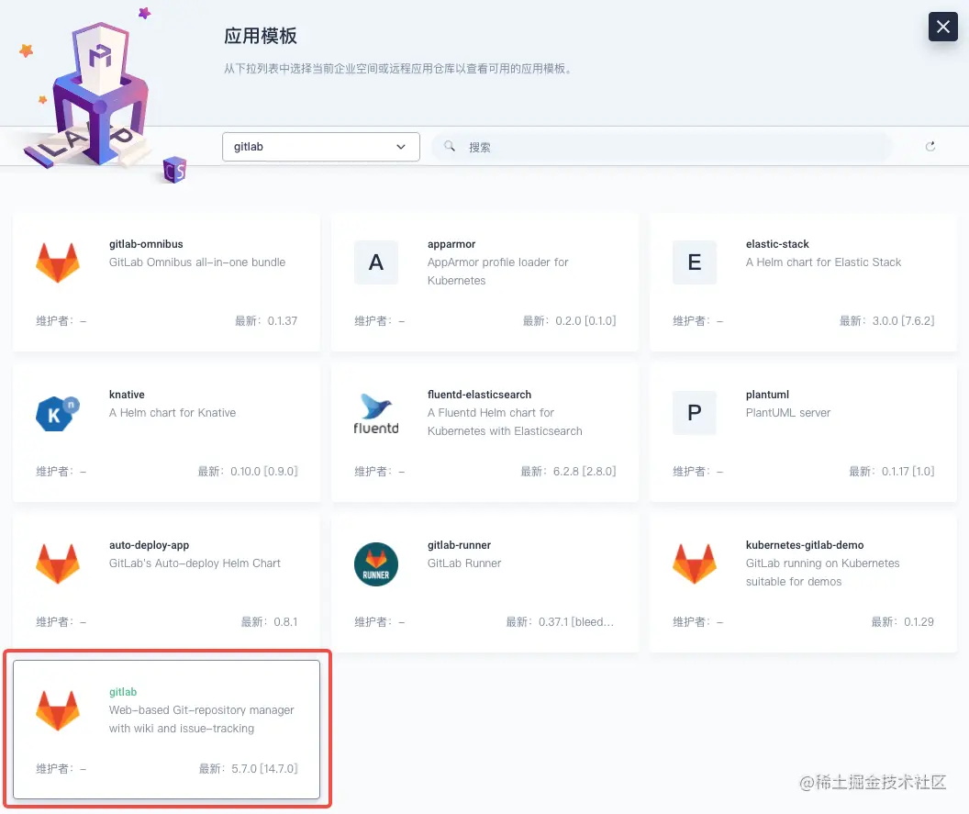Click the knative K hexagon icon
Image resolution: width=969 pixels, height=814 pixels.
58,413
